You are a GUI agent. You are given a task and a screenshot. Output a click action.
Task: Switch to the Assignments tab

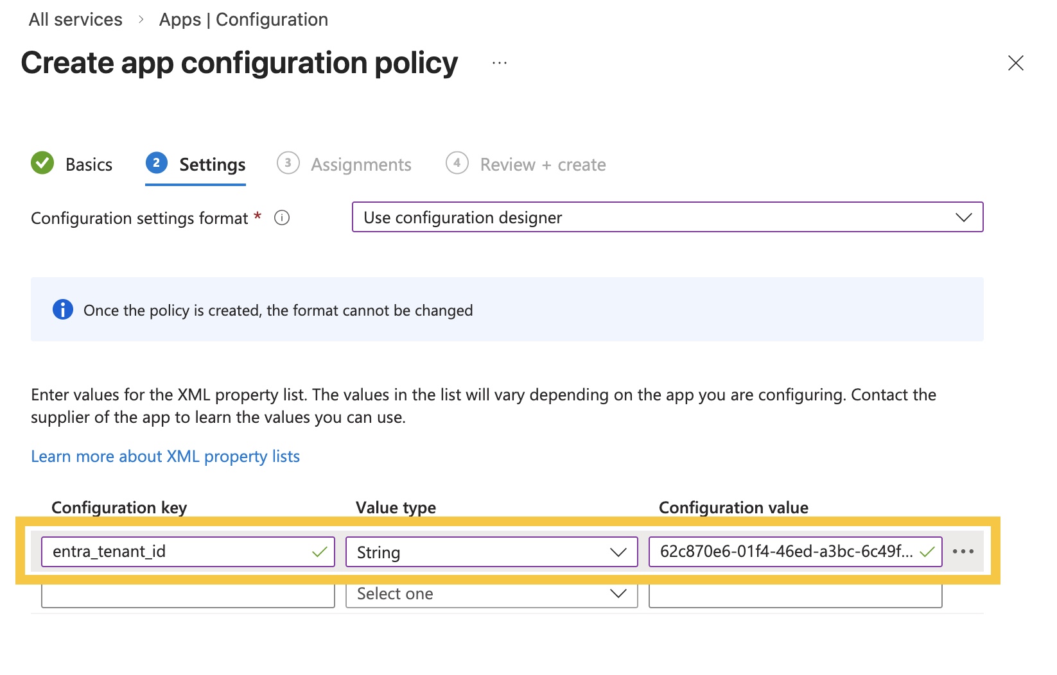(361, 165)
